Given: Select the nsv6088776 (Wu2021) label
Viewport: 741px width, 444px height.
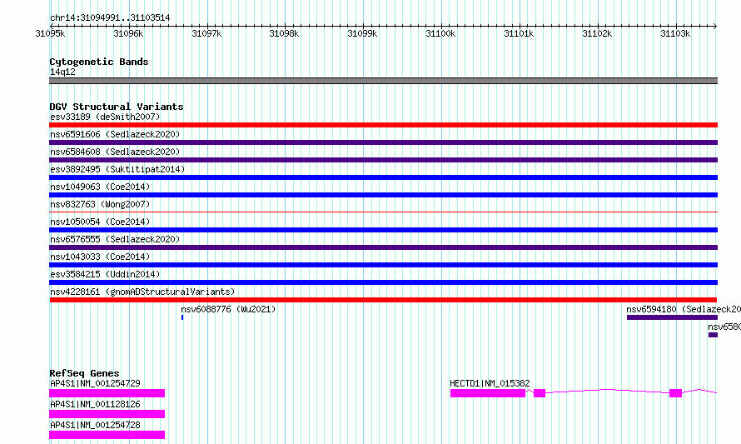Looking at the screenshot, I should [x=228, y=309].
